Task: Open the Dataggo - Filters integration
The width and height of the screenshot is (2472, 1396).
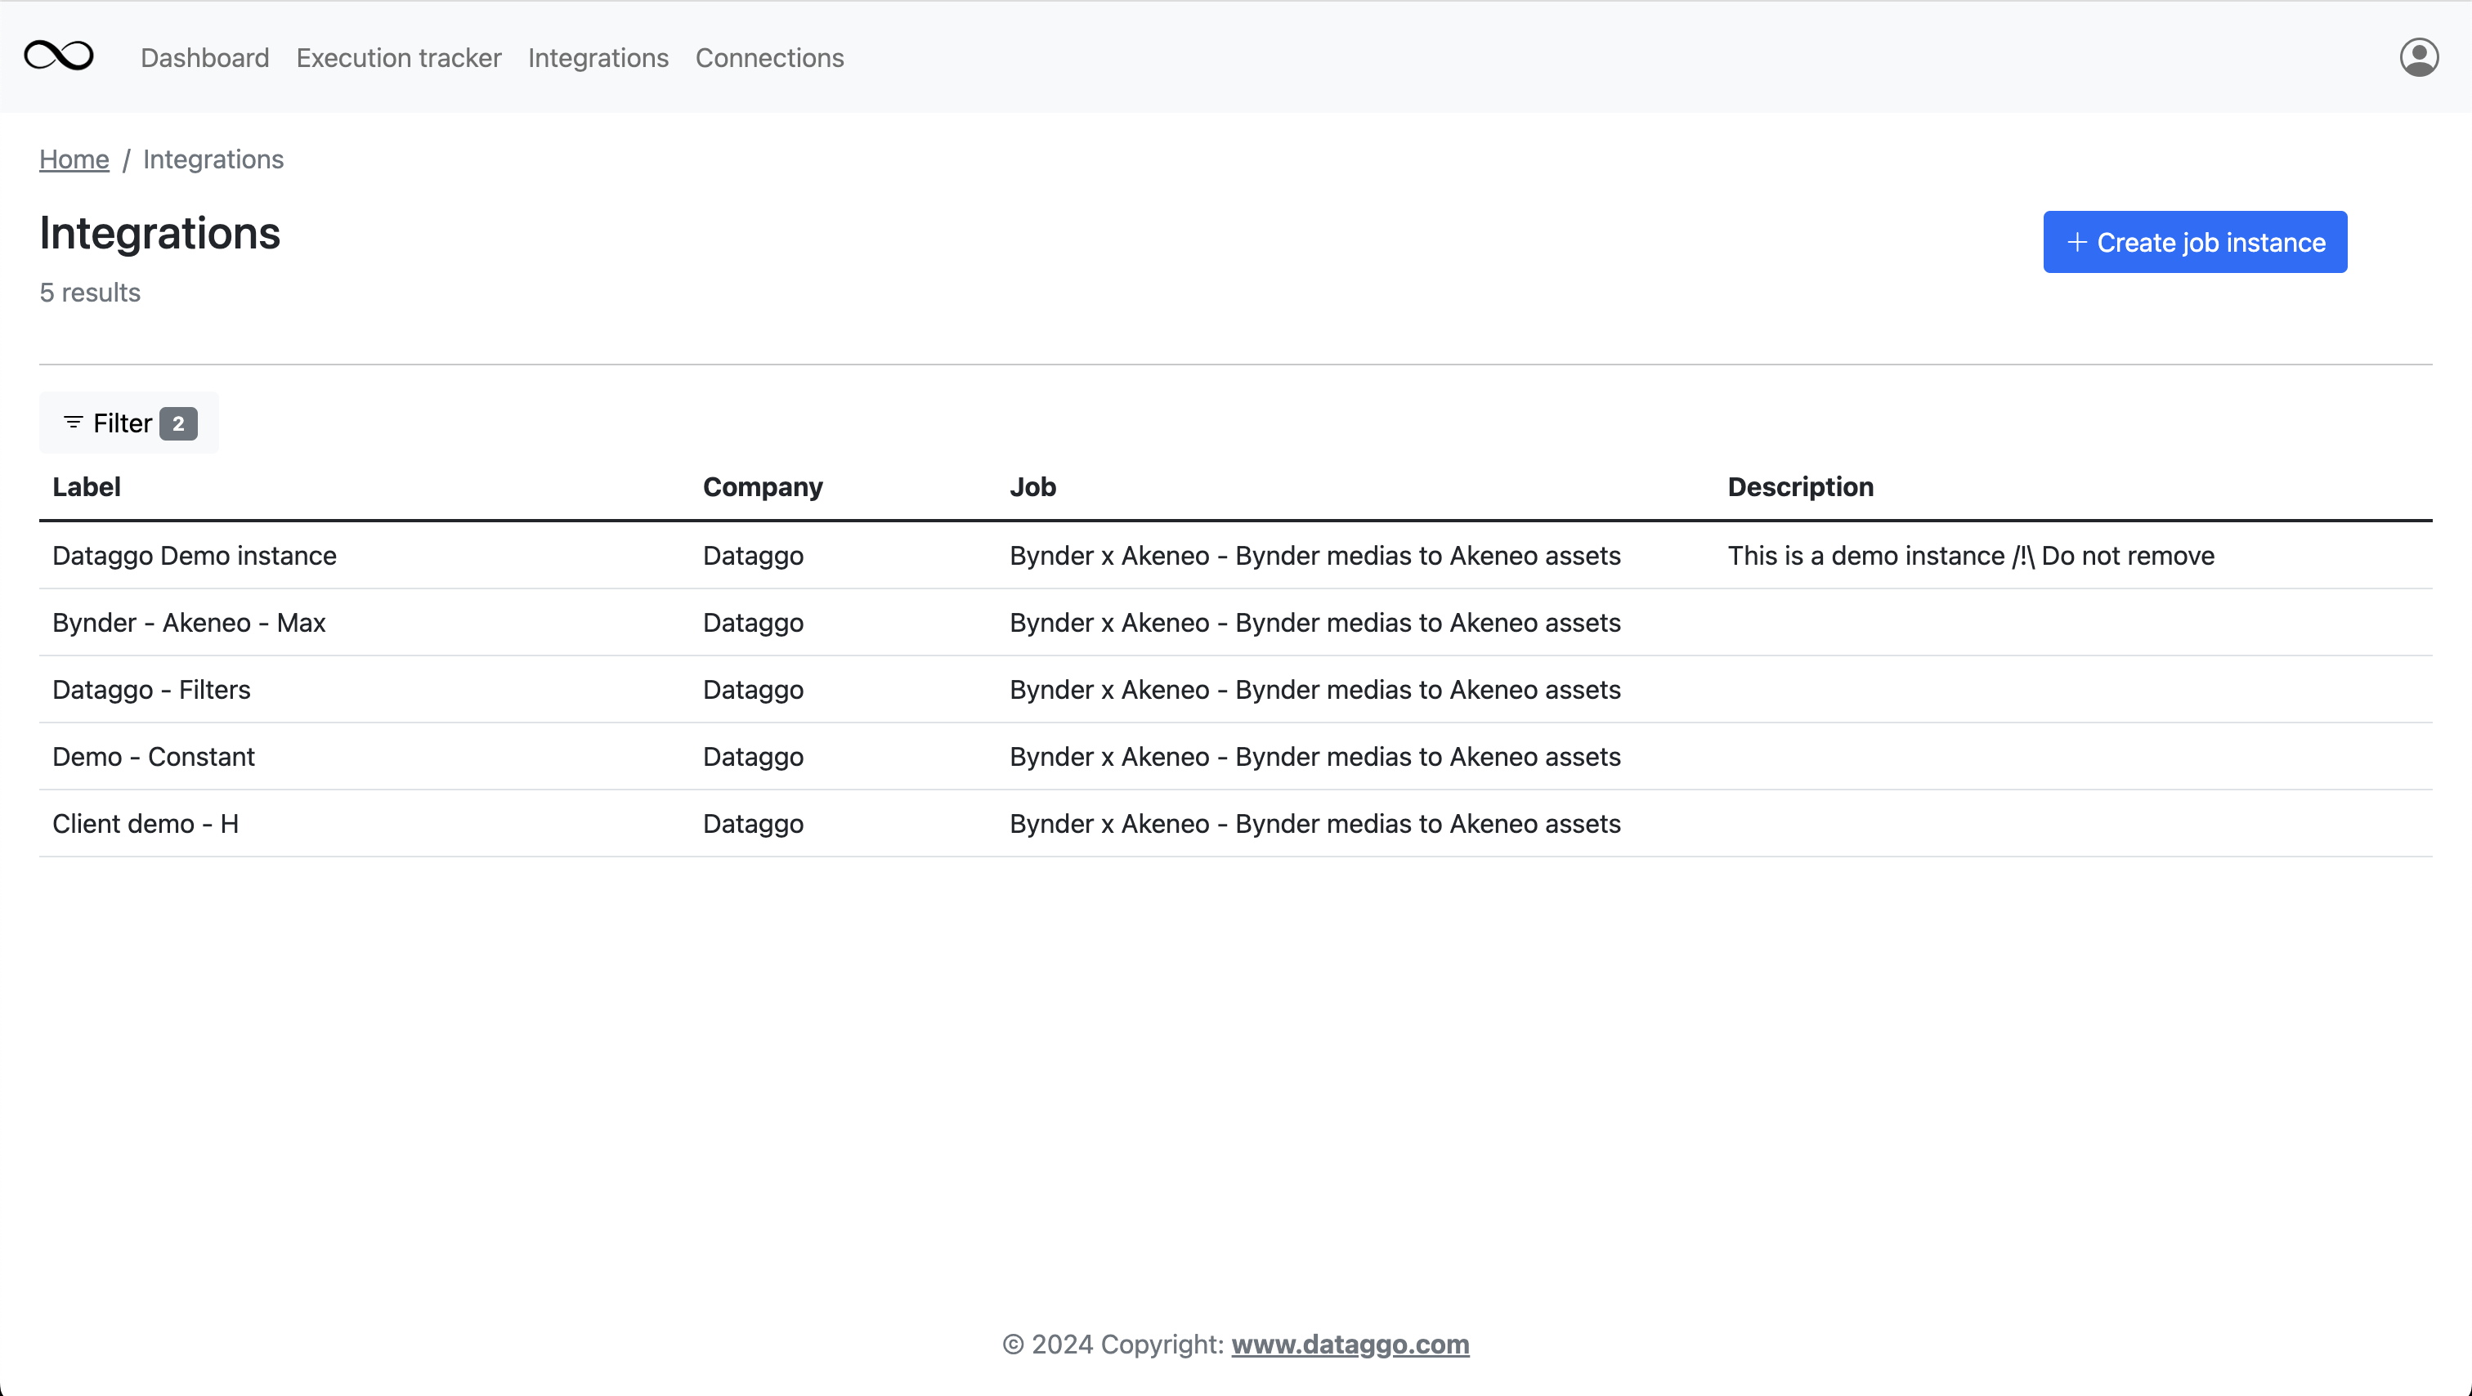Action: click(x=150, y=689)
